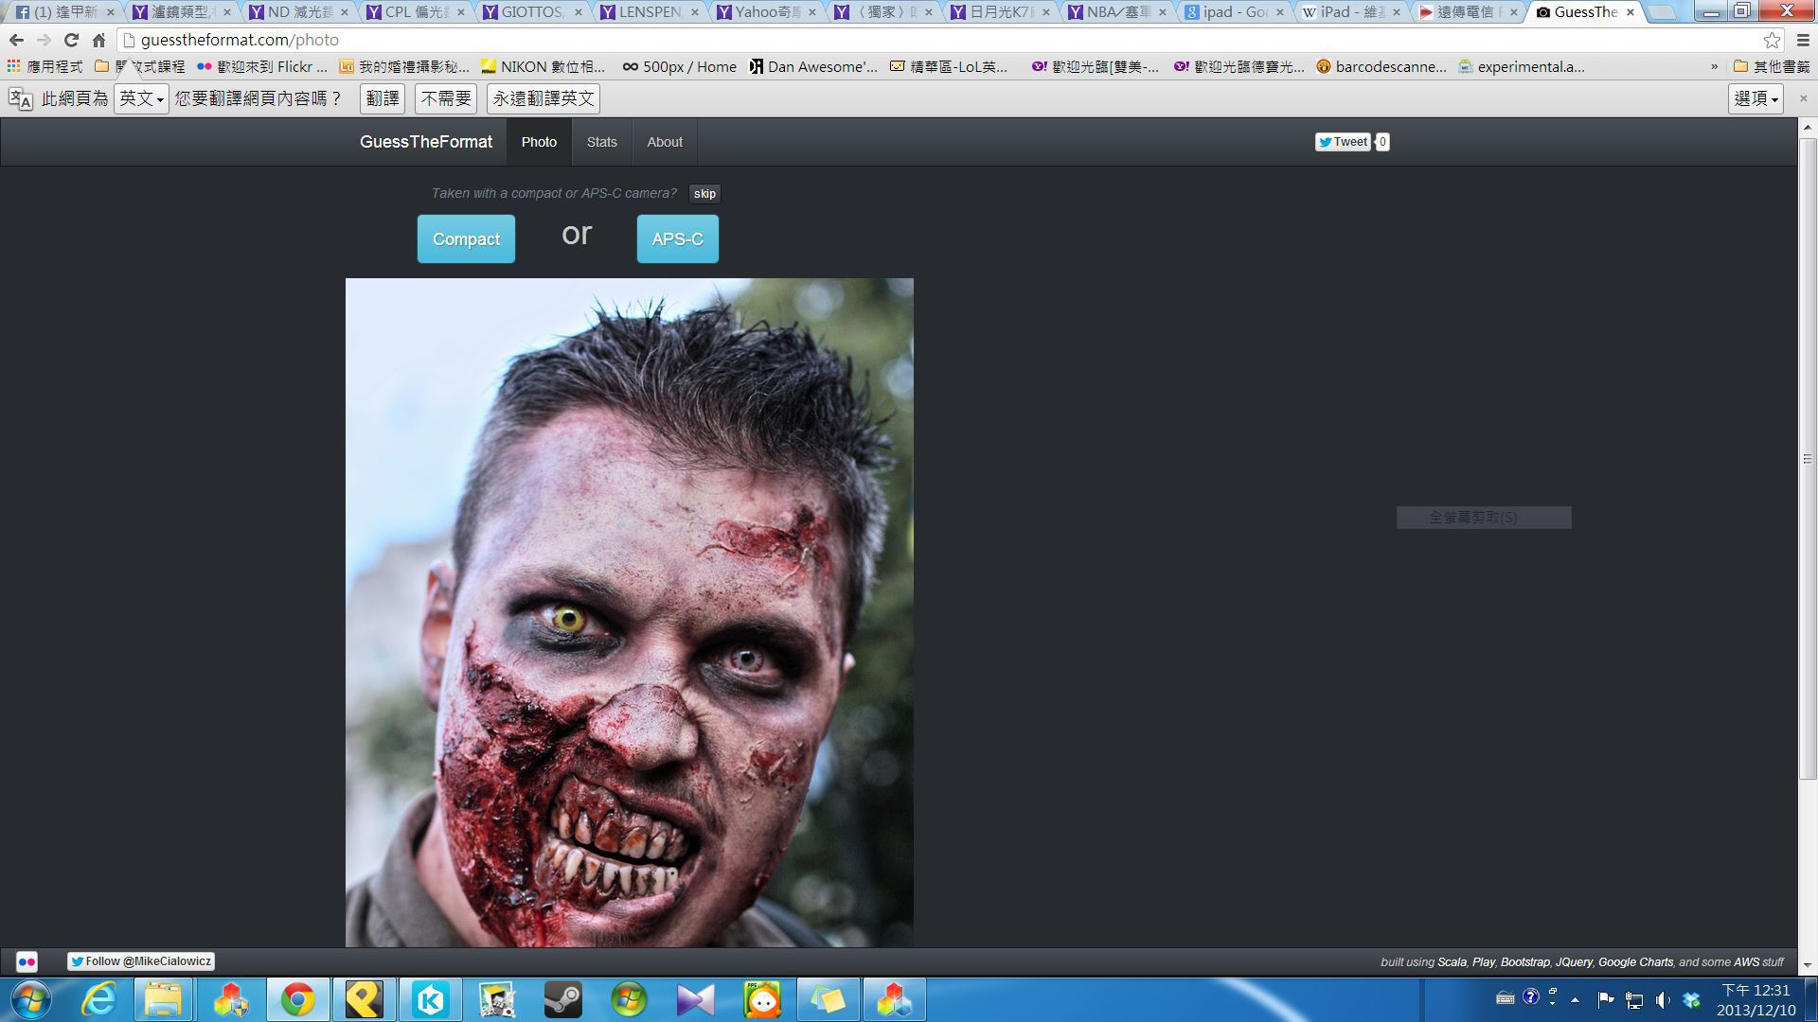Click Follow @MikeCialowicz link

click(141, 961)
